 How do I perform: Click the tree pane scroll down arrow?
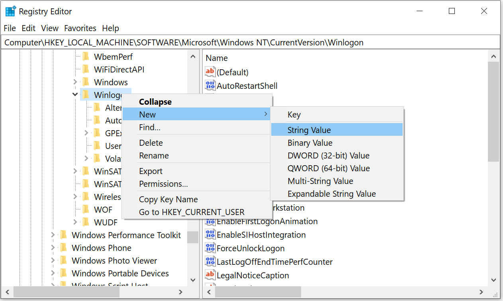click(x=193, y=280)
